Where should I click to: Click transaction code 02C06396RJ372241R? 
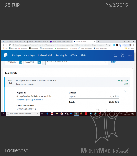26,109
